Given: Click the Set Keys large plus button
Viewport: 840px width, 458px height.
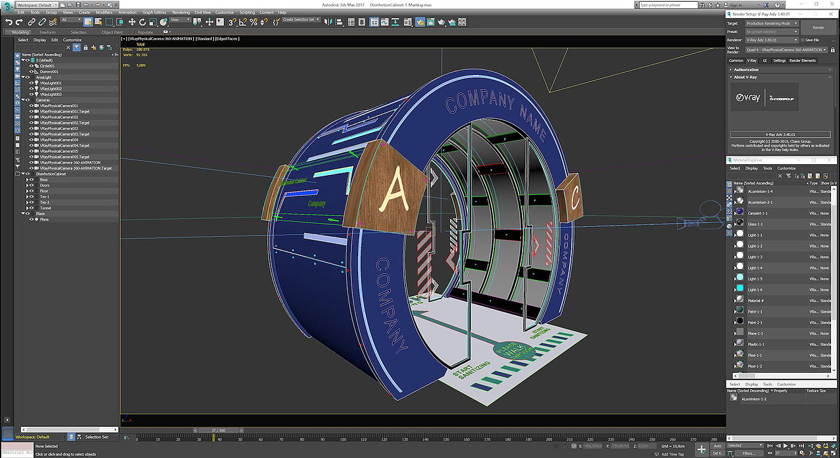Looking at the screenshot, I should tap(701, 449).
